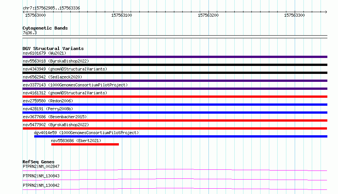This screenshot has width=338, height=194.
Task: Select the PTPRN2 NM_002847 magenta transcript line
Action: (175, 170)
